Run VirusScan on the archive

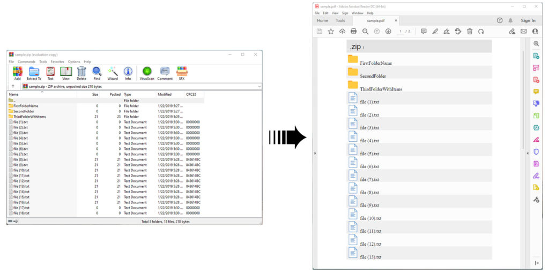pyautogui.click(x=147, y=73)
